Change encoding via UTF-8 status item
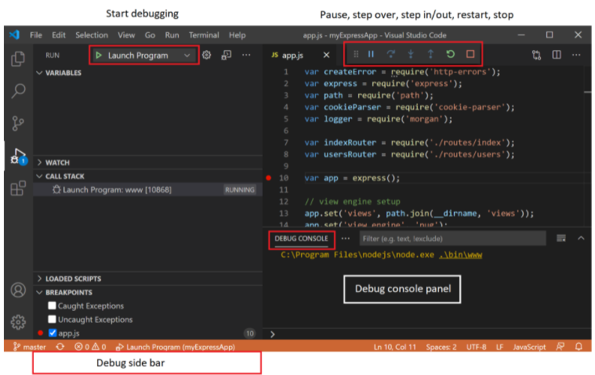595x375 pixels. point(476,347)
